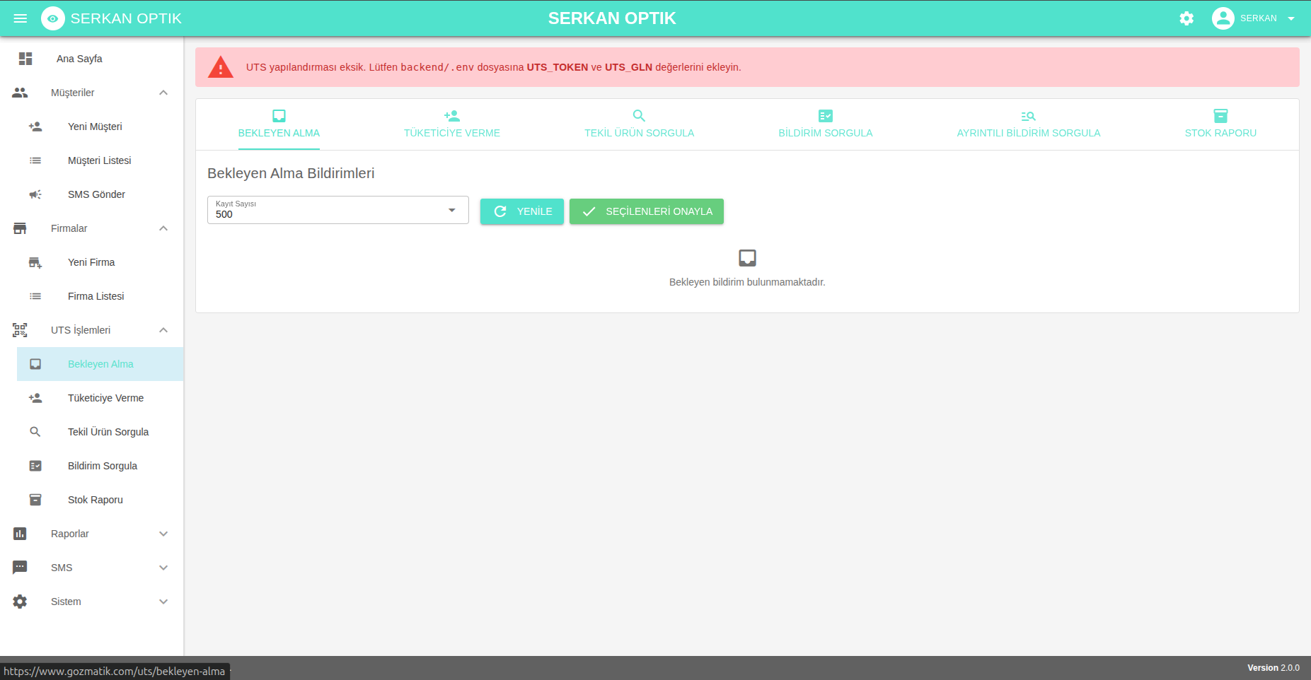The image size is (1311, 680).
Task: Click the empty inbox icon in panel
Action: pos(747,258)
